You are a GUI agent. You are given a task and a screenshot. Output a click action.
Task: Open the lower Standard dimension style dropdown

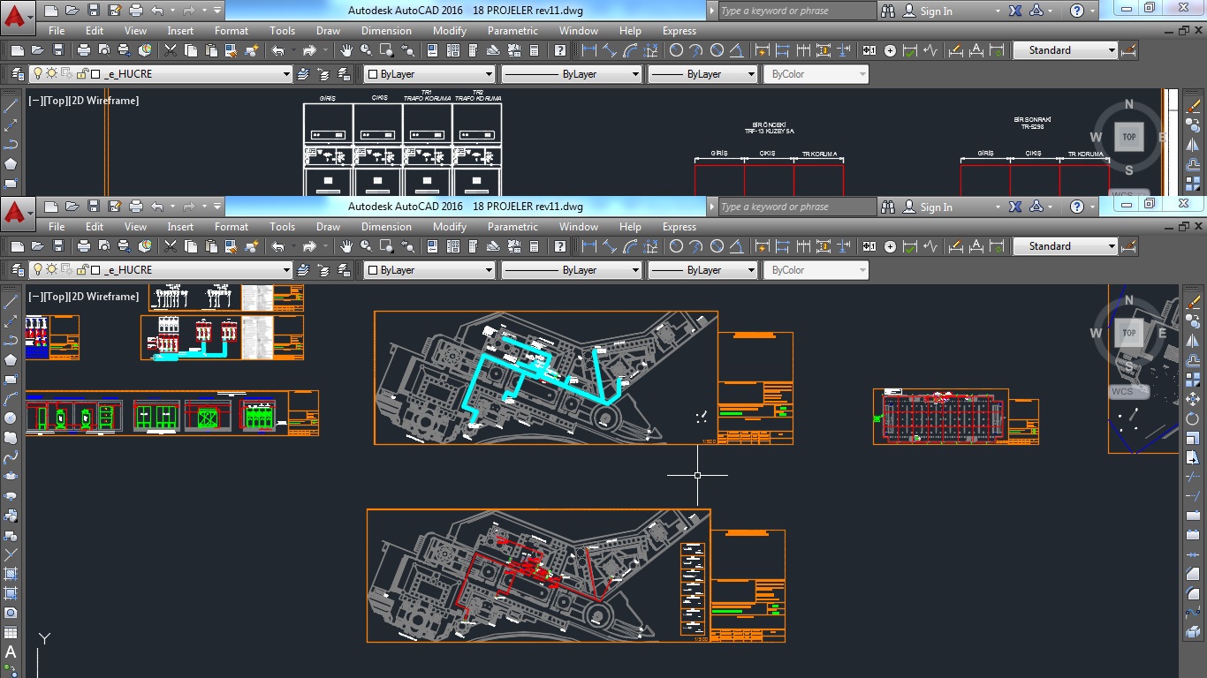pyautogui.click(x=1112, y=246)
